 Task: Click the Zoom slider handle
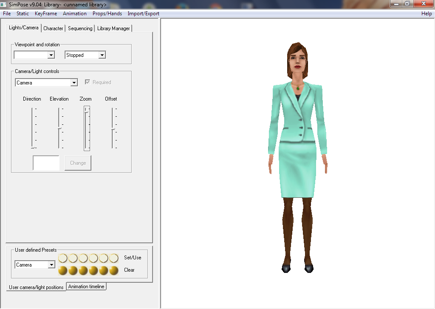(x=87, y=110)
